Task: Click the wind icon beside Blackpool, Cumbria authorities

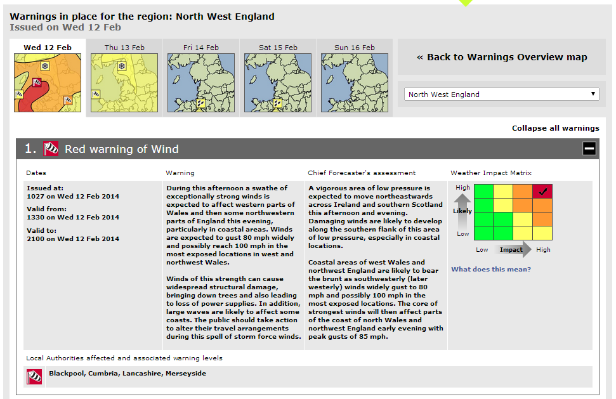Action: [34, 377]
